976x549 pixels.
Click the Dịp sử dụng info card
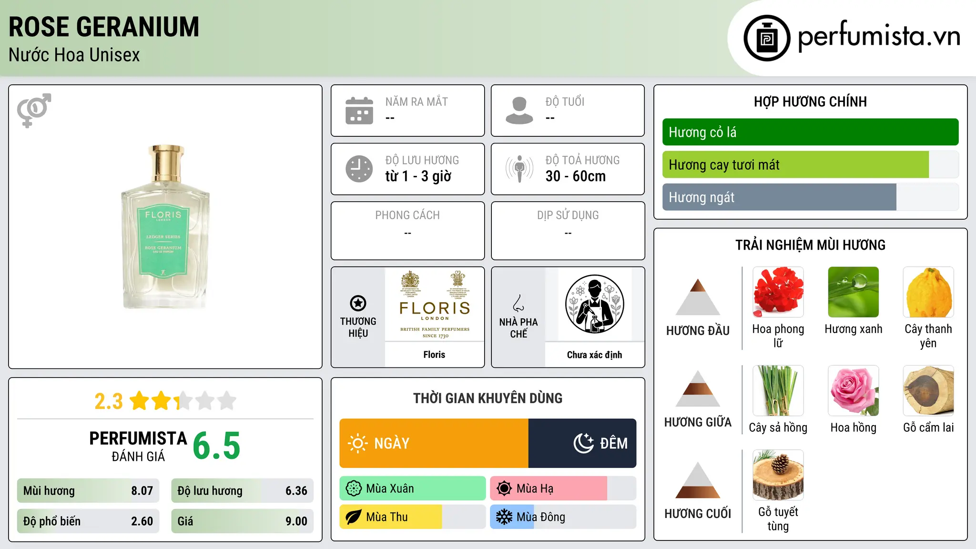(568, 231)
